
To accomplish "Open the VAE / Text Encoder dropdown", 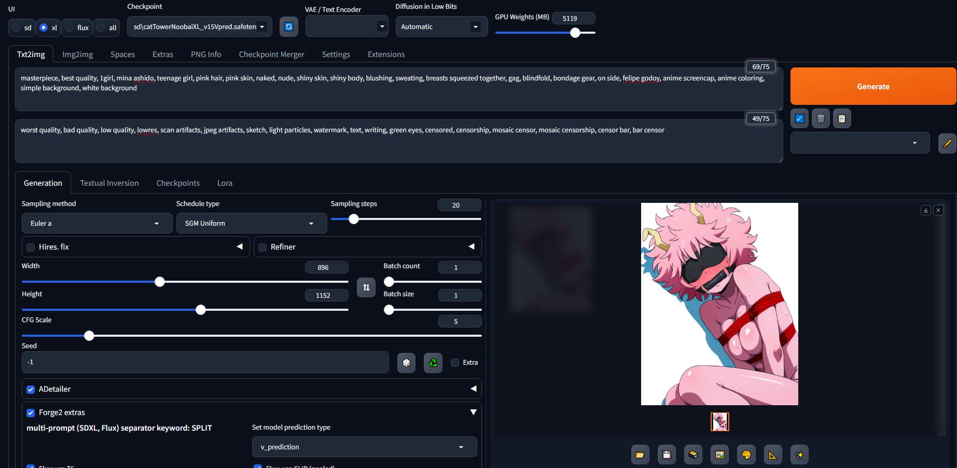I will [x=347, y=26].
